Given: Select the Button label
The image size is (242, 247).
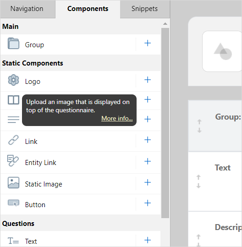Looking at the screenshot, I should [x=35, y=205].
